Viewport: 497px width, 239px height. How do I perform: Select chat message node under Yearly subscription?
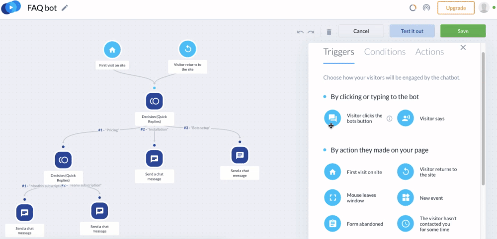pos(99,211)
